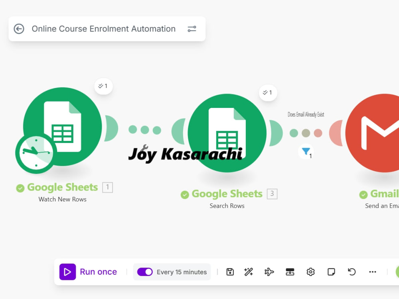Open the clock schedule trigger icon
This screenshot has width=399, height=299.
[36, 153]
